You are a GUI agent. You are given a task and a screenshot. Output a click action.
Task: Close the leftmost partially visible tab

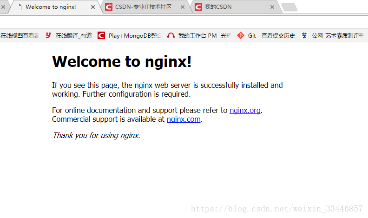[x=3, y=7]
